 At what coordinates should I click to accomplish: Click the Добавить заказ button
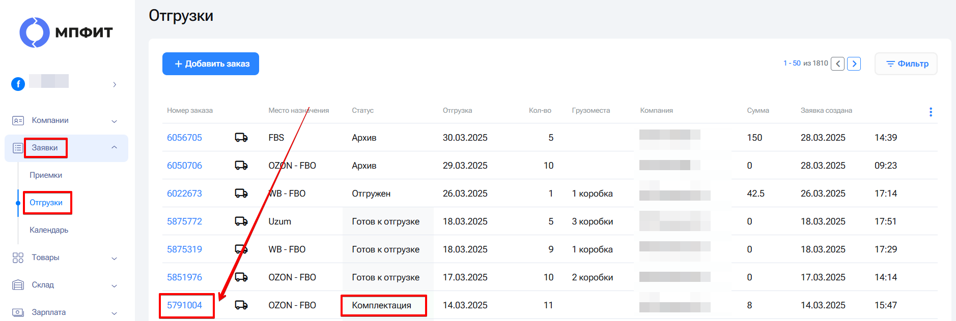click(211, 63)
